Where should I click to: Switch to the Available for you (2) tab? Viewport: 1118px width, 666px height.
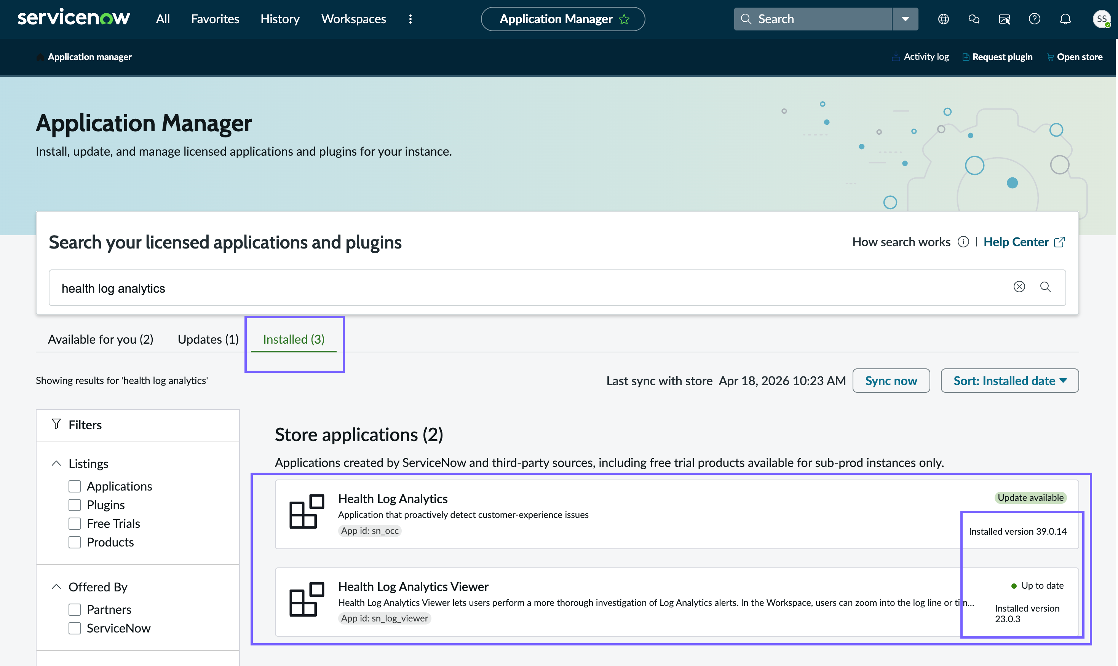point(101,339)
